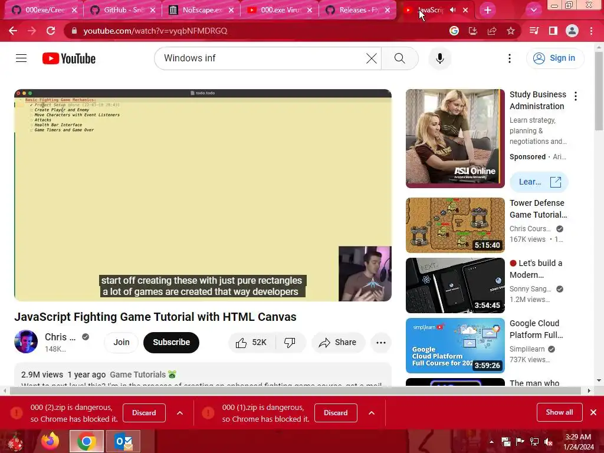Open tab search dropdown arrow

[x=533, y=10]
